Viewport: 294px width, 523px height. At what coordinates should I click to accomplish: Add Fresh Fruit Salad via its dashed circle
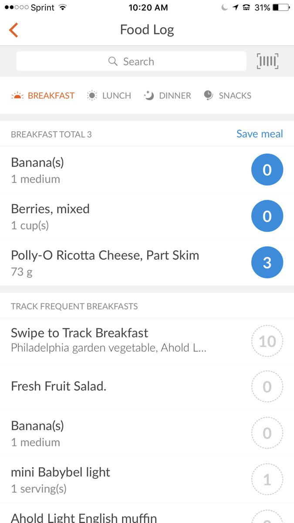267,387
